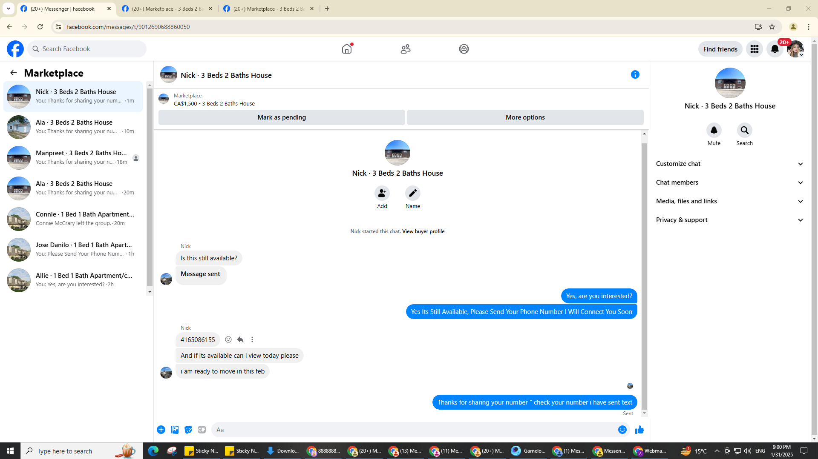Switch to the third Marketplace browser tab
This screenshot has height=459, width=818.
click(269, 9)
